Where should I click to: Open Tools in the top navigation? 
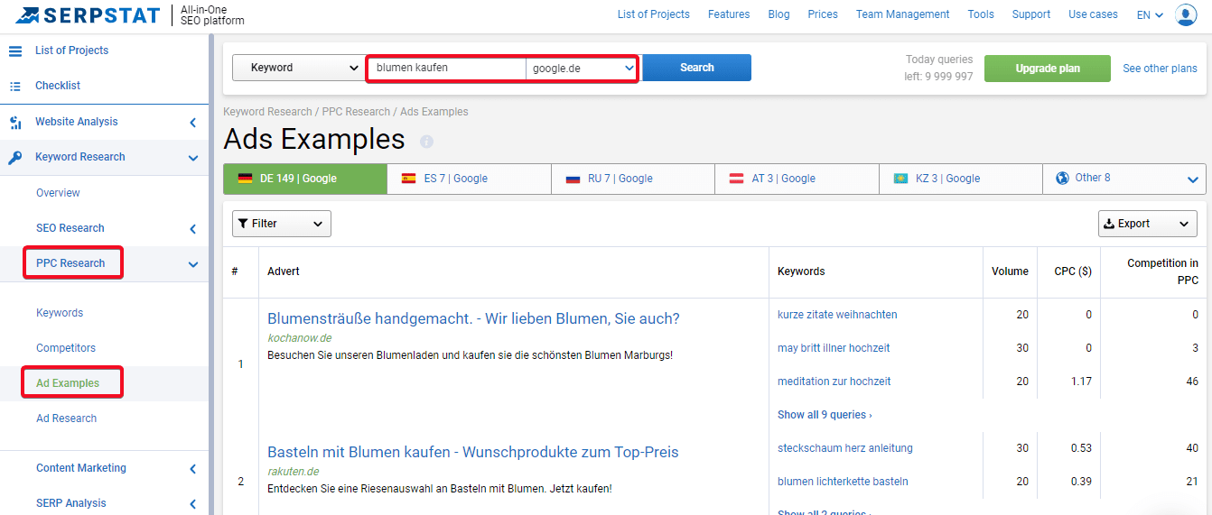pos(981,14)
